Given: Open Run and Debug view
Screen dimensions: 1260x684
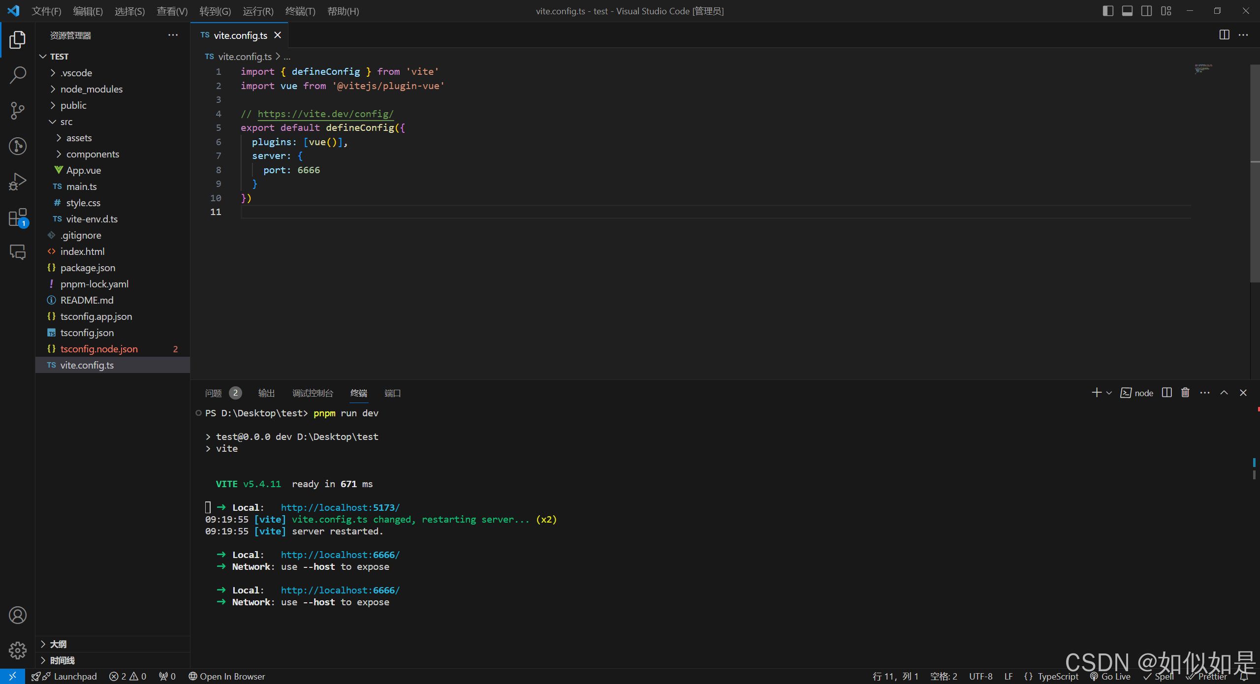Looking at the screenshot, I should coord(18,182).
